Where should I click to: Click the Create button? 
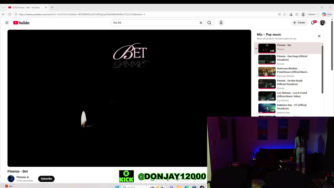299,23
